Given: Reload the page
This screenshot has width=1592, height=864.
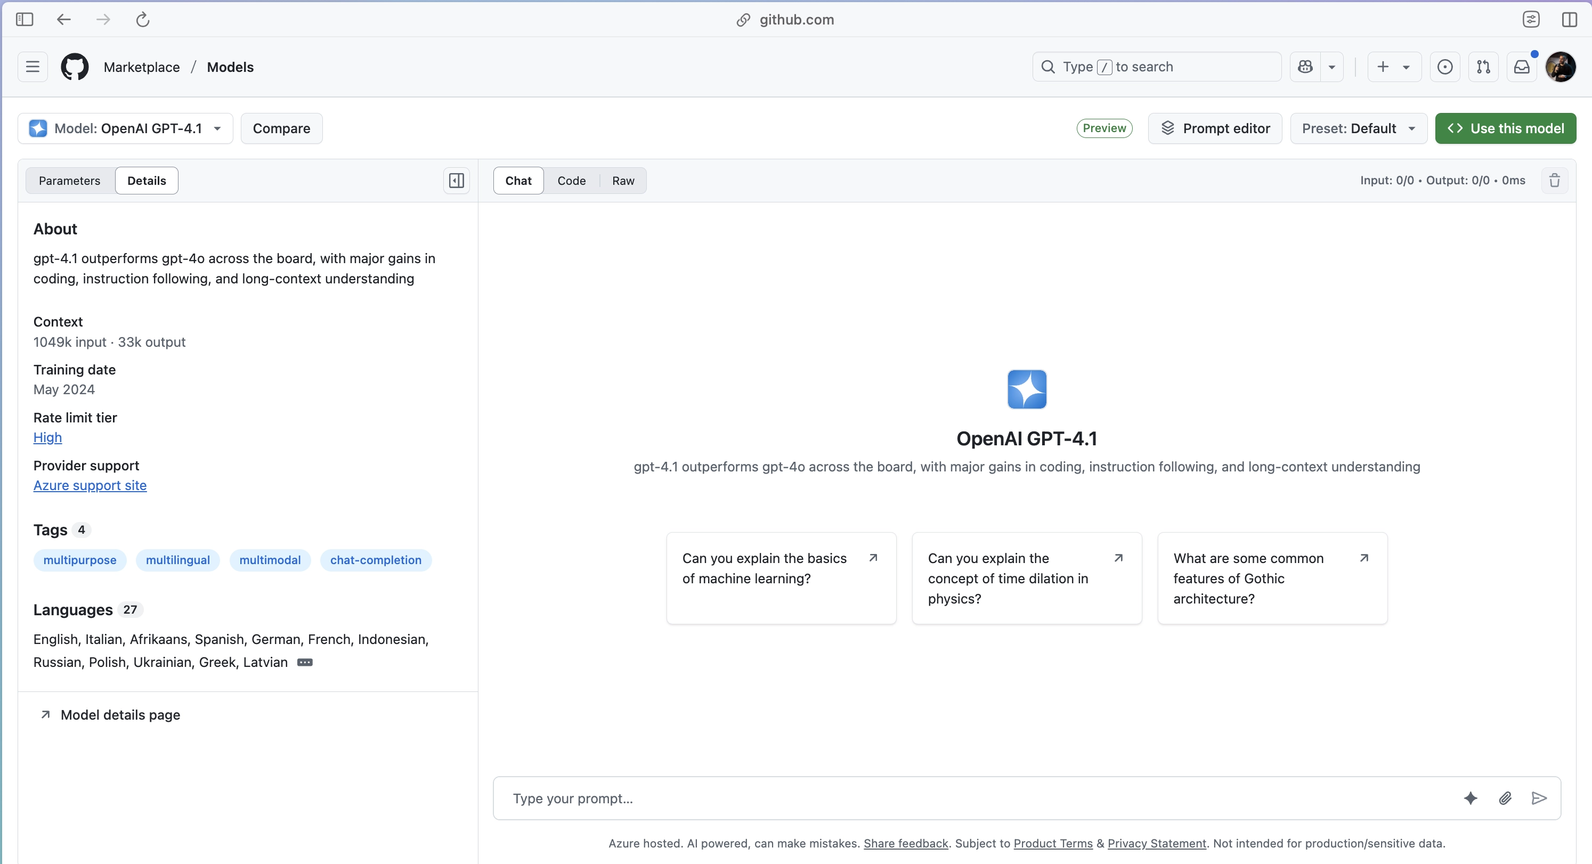Looking at the screenshot, I should click(x=143, y=20).
